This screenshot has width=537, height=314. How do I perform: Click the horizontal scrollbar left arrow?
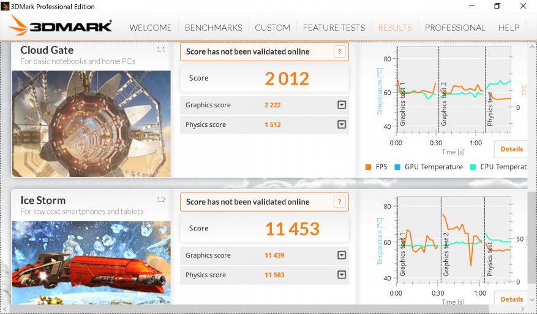(4, 309)
